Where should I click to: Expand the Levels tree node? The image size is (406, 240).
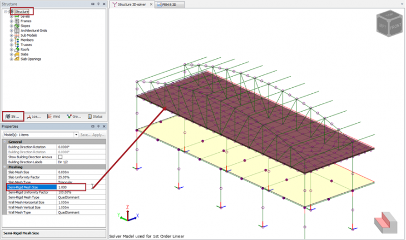11,17
